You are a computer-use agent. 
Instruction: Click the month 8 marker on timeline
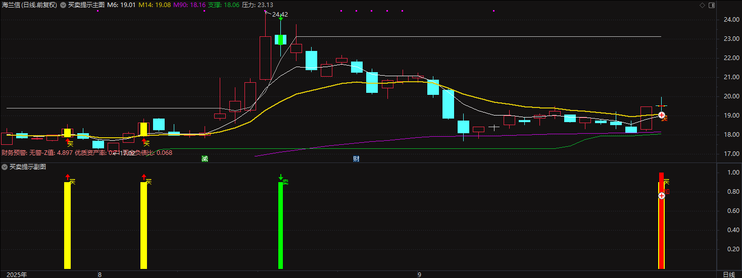pos(100,274)
